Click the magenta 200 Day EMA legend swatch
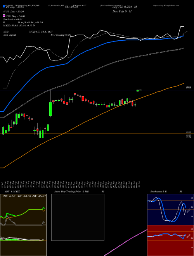The image size is (194, 256). click(x=4, y=16)
